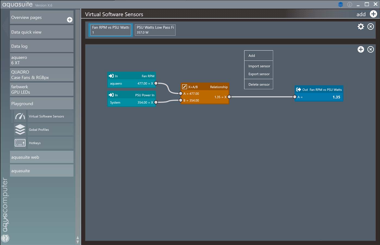
Task: Click the blue layers icon in title bar
Action: point(341,4)
